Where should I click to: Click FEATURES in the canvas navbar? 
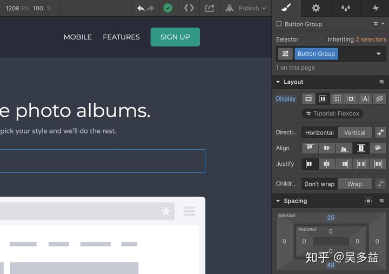(121, 37)
